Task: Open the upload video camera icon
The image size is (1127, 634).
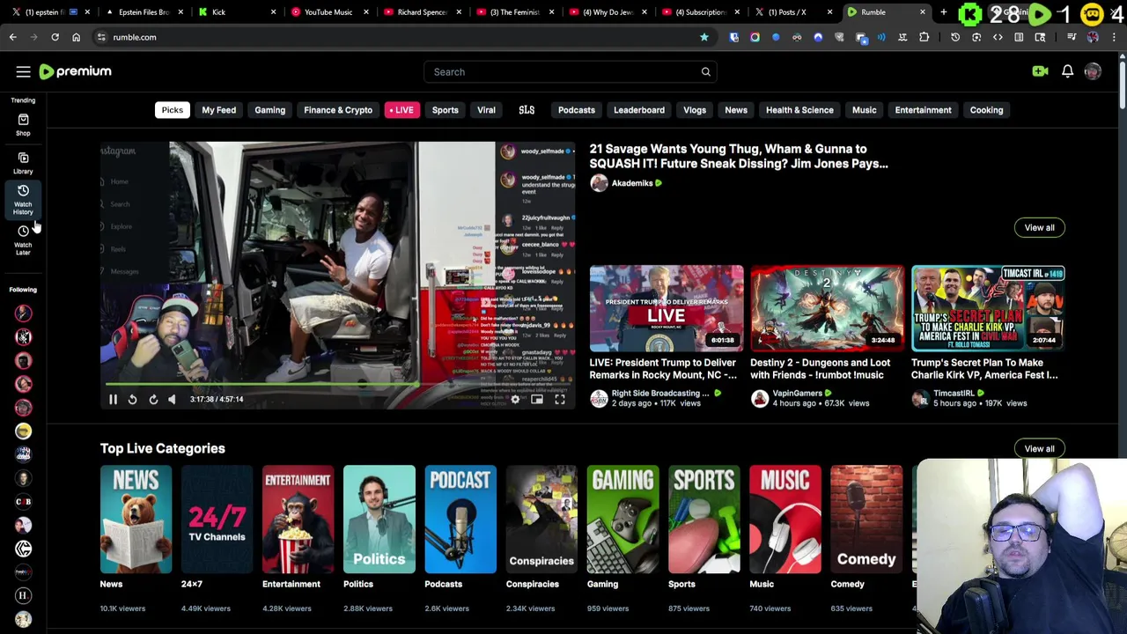Action: (x=1040, y=71)
